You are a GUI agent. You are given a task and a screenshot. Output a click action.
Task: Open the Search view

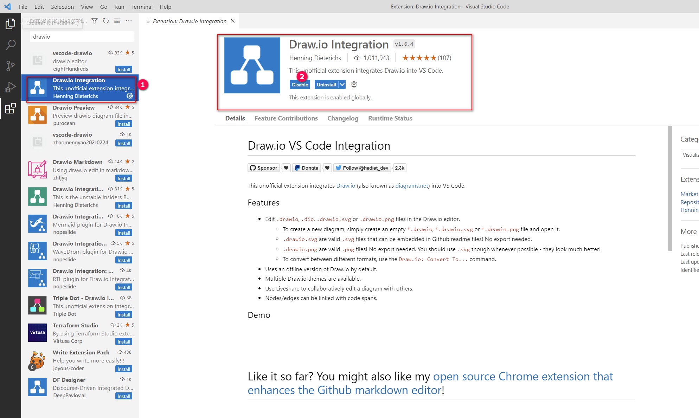pyautogui.click(x=11, y=45)
